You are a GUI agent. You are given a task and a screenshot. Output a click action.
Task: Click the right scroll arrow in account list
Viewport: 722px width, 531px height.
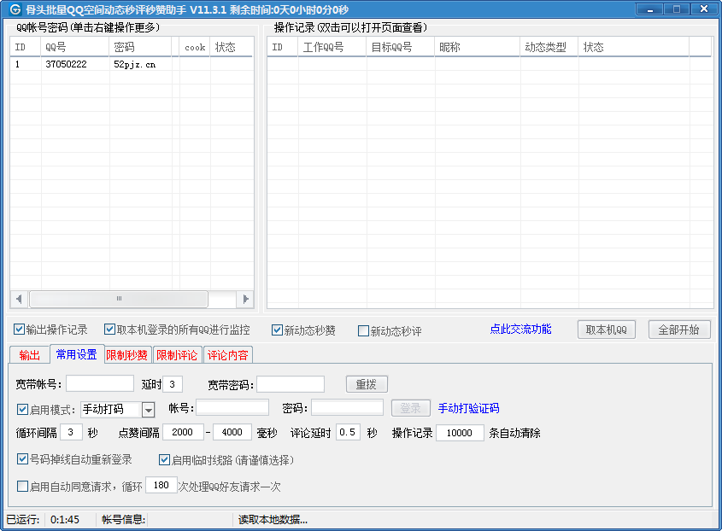[245, 299]
